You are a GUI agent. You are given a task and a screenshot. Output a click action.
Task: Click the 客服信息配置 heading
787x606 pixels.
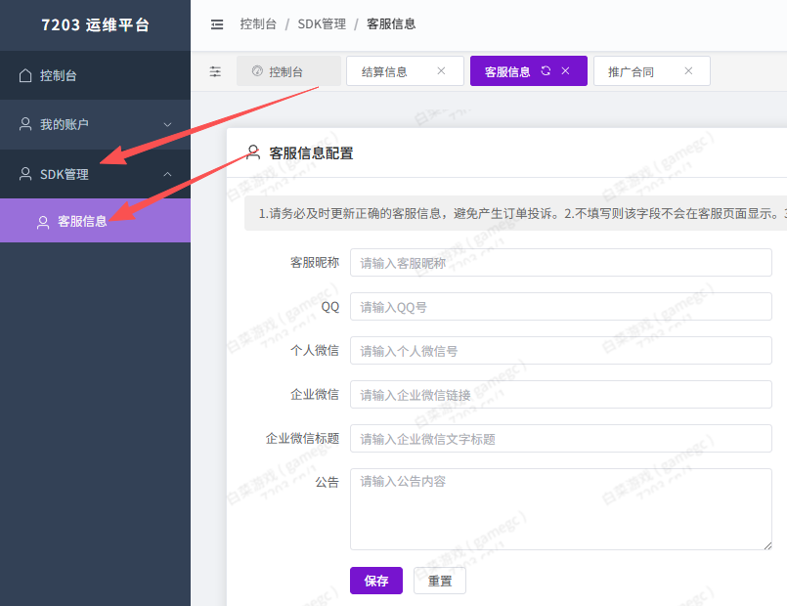coord(311,153)
